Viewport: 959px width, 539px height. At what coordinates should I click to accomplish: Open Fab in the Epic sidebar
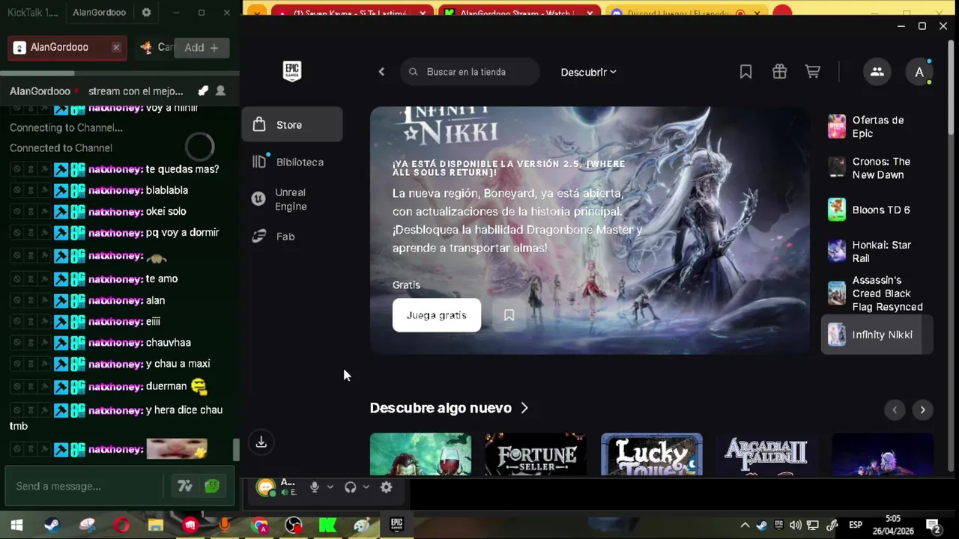coord(292,237)
